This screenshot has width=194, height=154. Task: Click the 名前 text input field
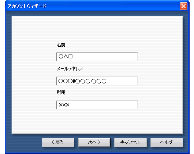97,57
